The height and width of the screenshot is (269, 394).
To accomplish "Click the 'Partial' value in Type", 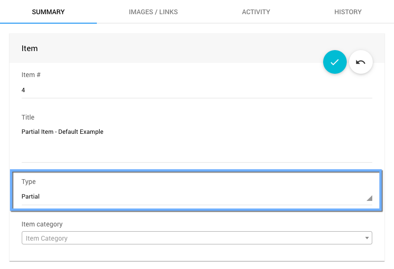I will pos(31,197).
